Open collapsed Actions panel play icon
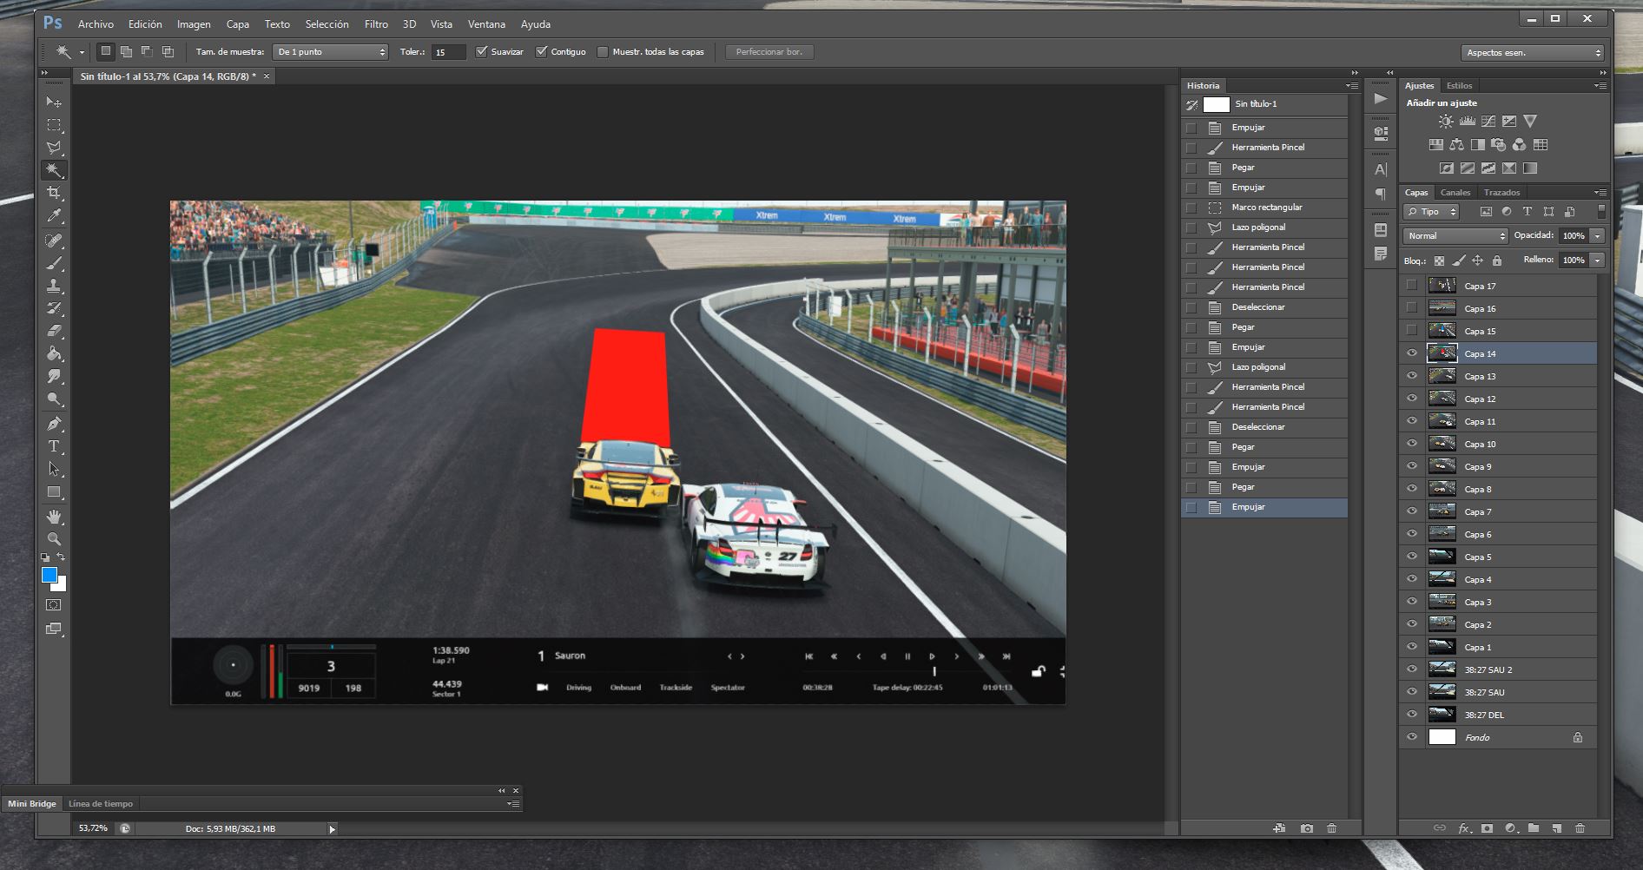 (x=1381, y=99)
